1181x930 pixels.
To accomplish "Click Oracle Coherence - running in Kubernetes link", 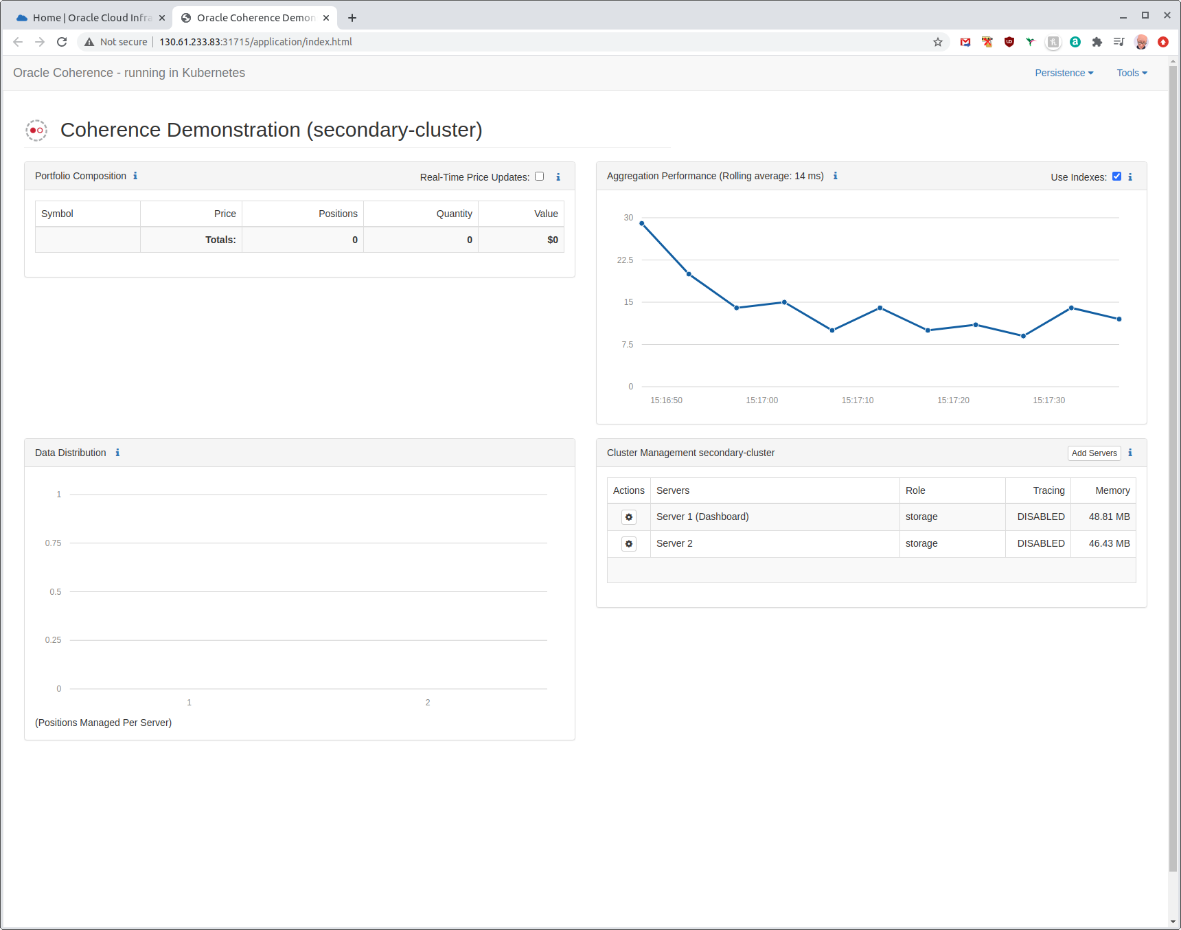I will pos(129,73).
